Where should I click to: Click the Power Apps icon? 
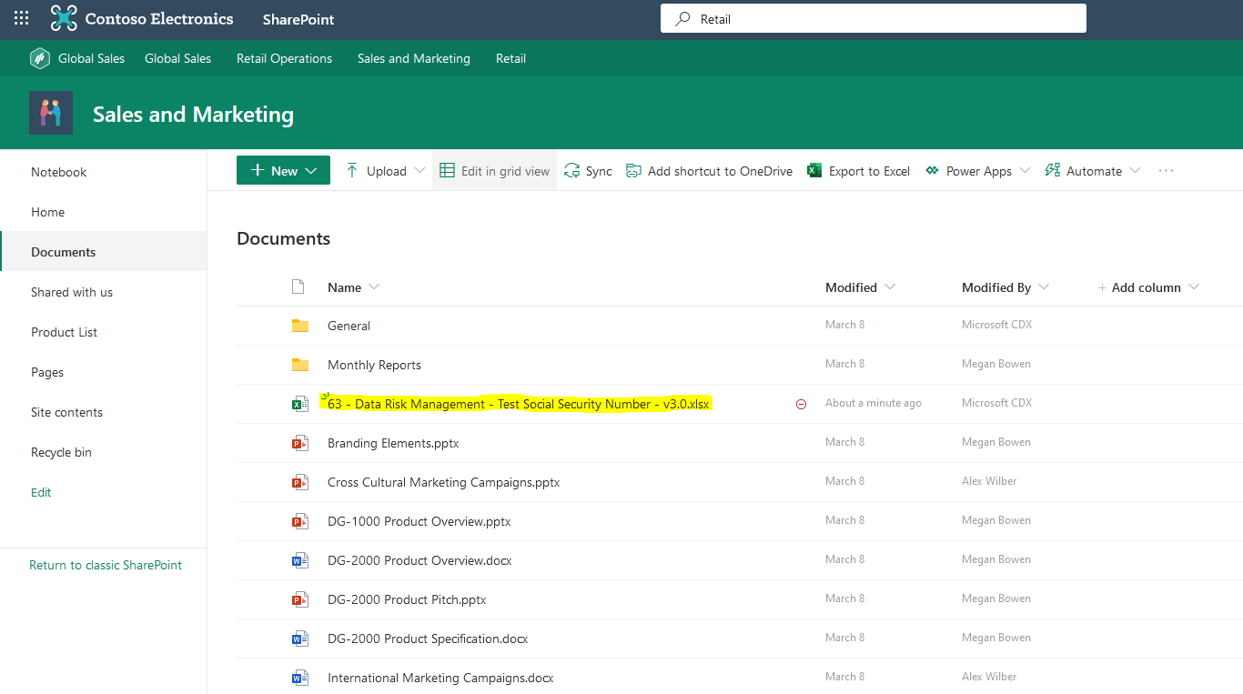pos(932,171)
